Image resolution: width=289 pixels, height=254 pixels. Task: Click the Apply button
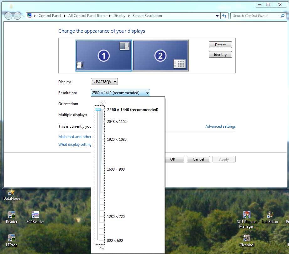click(x=224, y=159)
